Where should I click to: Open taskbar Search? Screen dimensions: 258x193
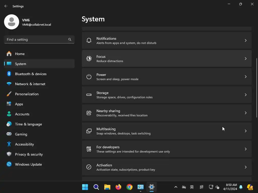pyautogui.click(x=96, y=187)
